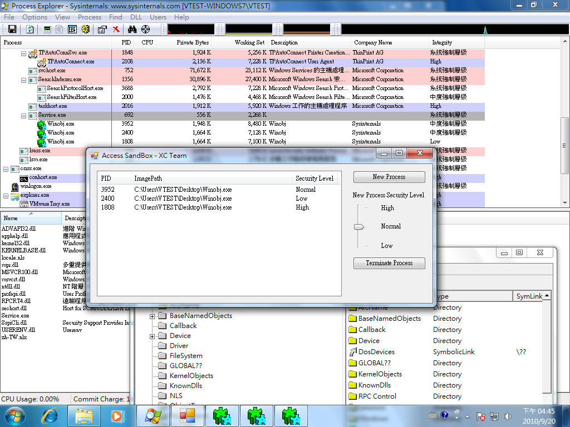The width and height of the screenshot is (570, 427).
Task: Select the taskhost.exe process row
Action: 242,106
